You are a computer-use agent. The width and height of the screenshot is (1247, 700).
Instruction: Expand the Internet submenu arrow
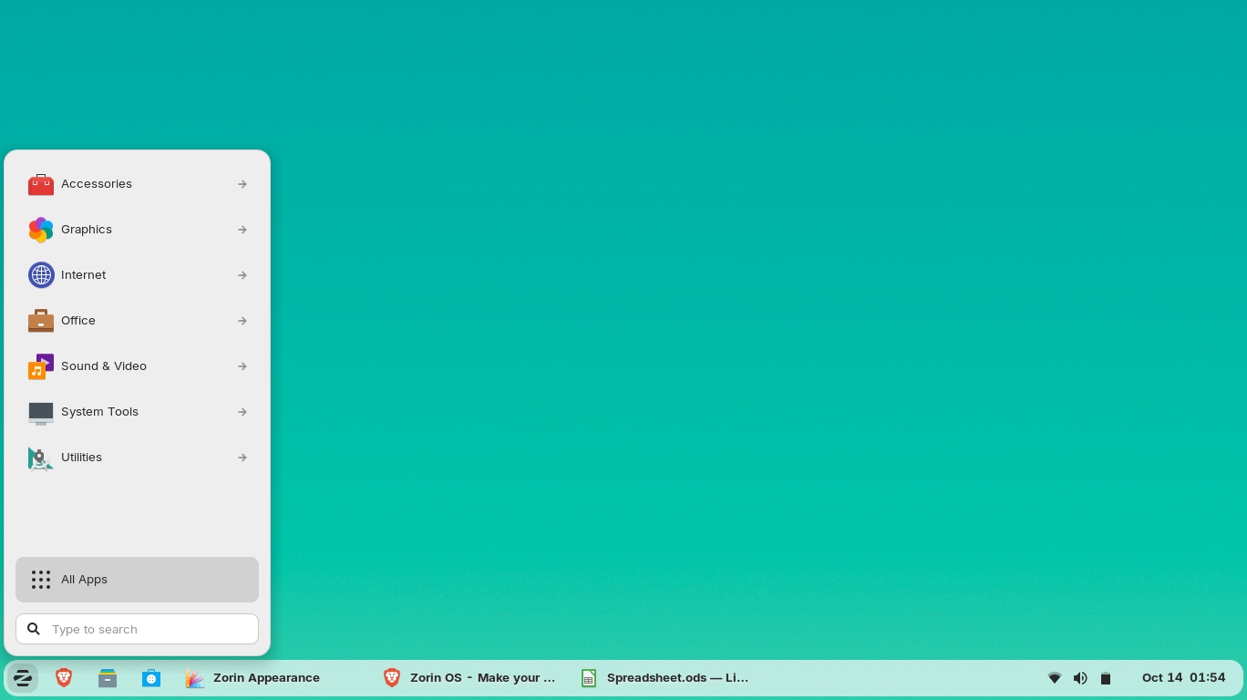pos(242,275)
